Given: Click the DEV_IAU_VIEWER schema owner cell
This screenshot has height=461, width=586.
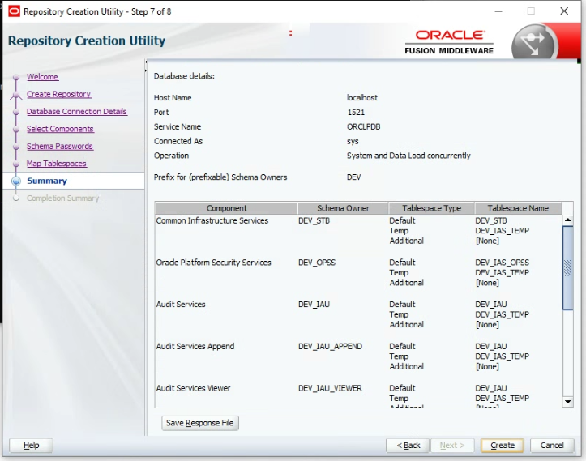Looking at the screenshot, I should [330, 388].
